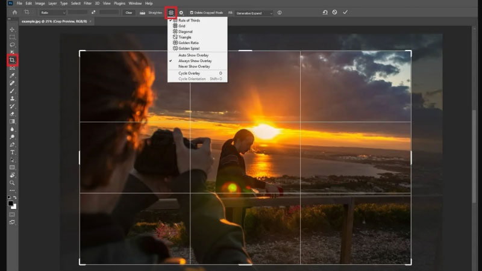Cancel the current crop operation
Screen dimensions: 482x271
(335, 12)
